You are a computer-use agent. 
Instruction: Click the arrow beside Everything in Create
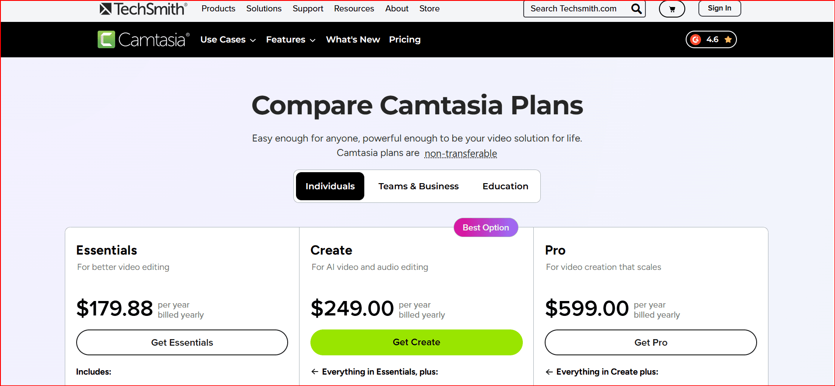549,372
